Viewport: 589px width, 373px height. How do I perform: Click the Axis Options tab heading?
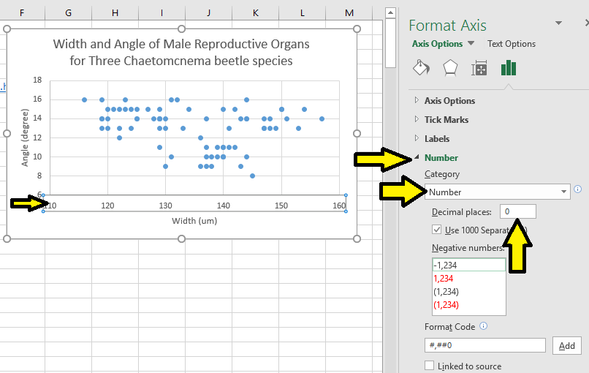(x=437, y=44)
